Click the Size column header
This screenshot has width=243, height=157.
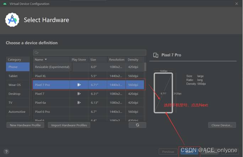point(98,59)
